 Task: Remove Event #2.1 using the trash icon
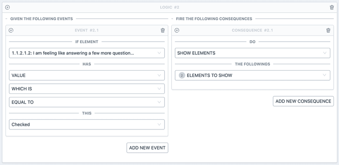pos(162,30)
